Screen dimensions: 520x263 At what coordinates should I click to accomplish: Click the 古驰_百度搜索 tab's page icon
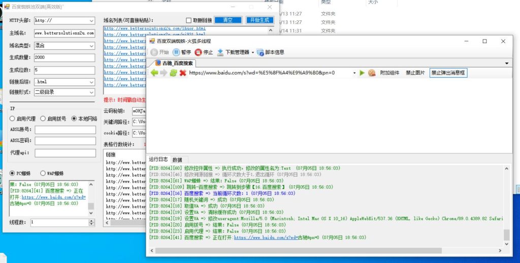pos(158,63)
